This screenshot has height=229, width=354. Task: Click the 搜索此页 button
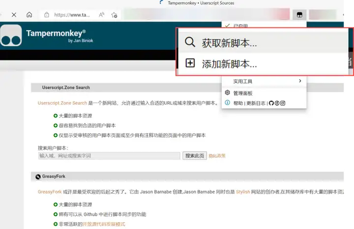[x=195, y=156]
